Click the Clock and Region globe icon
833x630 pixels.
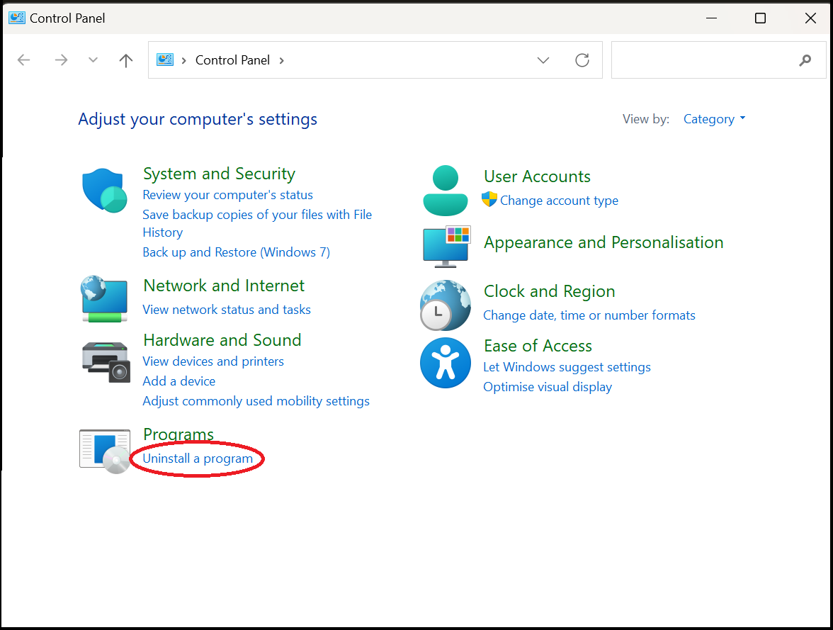tap(446, 305)
